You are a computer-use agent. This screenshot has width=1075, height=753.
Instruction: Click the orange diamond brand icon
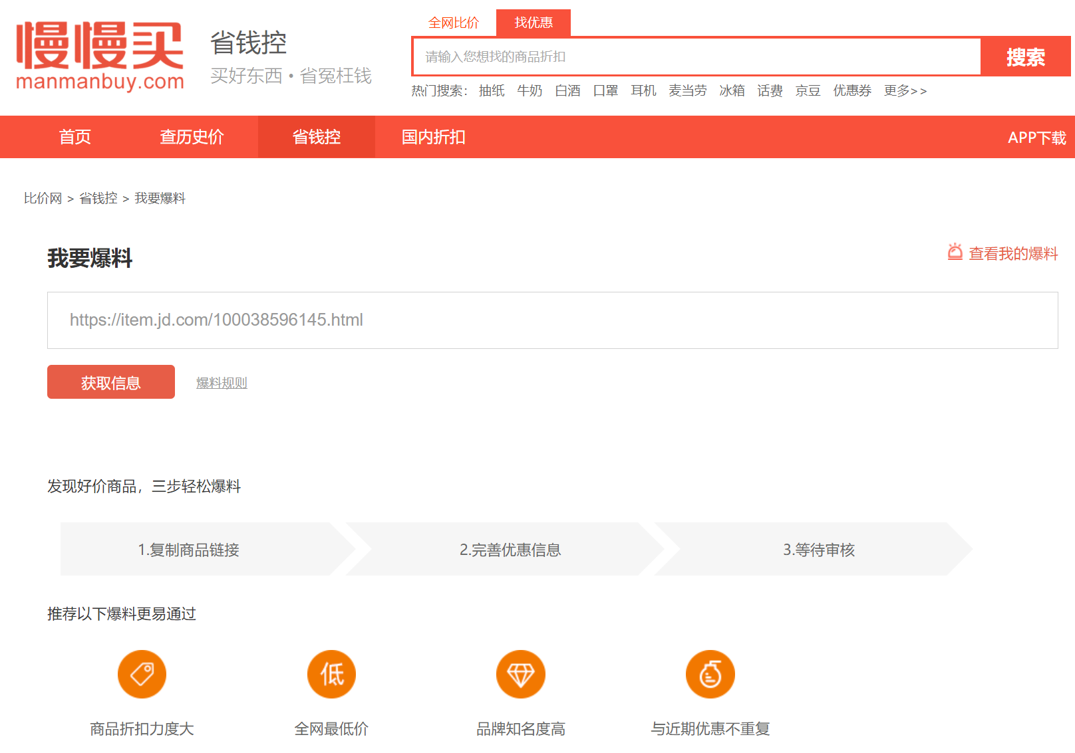(521, 674)
